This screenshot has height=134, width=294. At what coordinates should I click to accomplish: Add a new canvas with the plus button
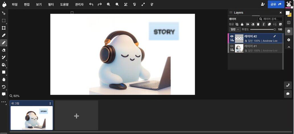[x=76, y=116]
